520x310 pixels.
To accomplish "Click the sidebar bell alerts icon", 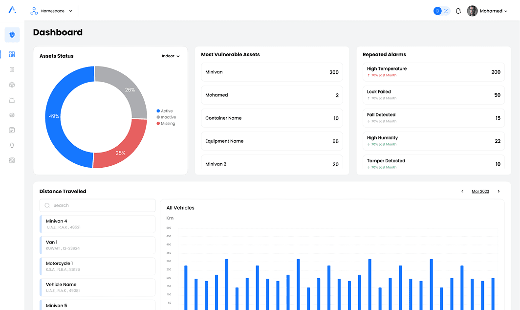I will point(12,145).
